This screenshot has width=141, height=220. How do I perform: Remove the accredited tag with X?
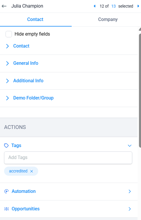(32, 171)
